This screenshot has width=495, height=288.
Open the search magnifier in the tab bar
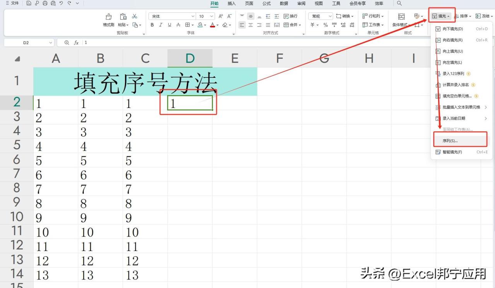click(399, 3)
